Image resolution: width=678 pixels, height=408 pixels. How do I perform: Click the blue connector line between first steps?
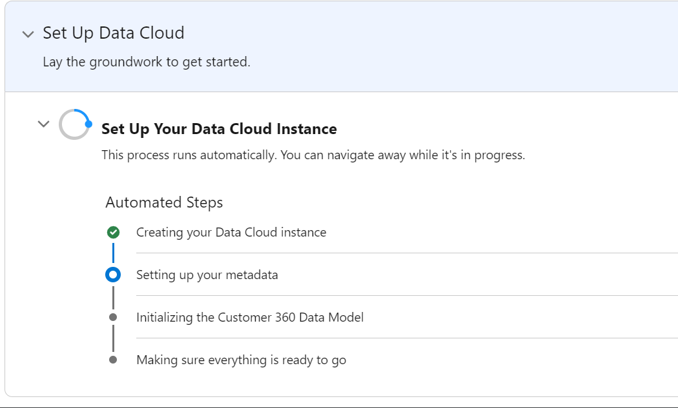[113, 252]
